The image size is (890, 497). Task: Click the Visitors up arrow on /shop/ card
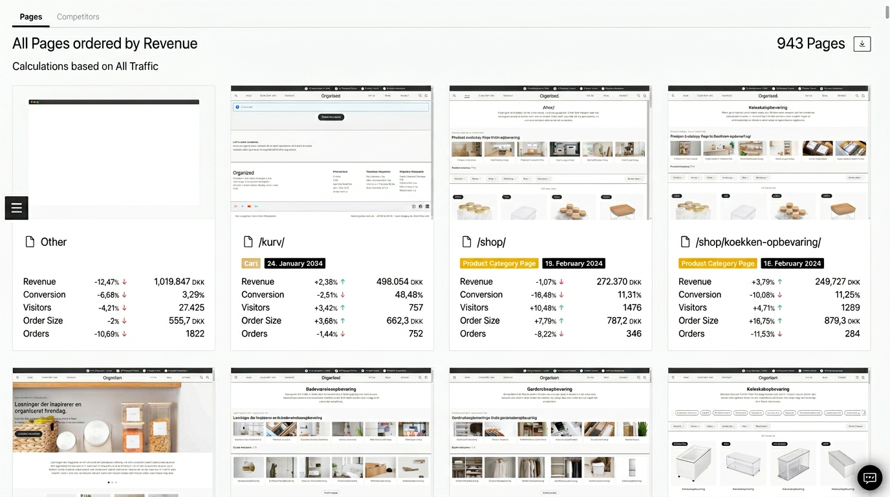pyautogui.click(x=561, y=307)
